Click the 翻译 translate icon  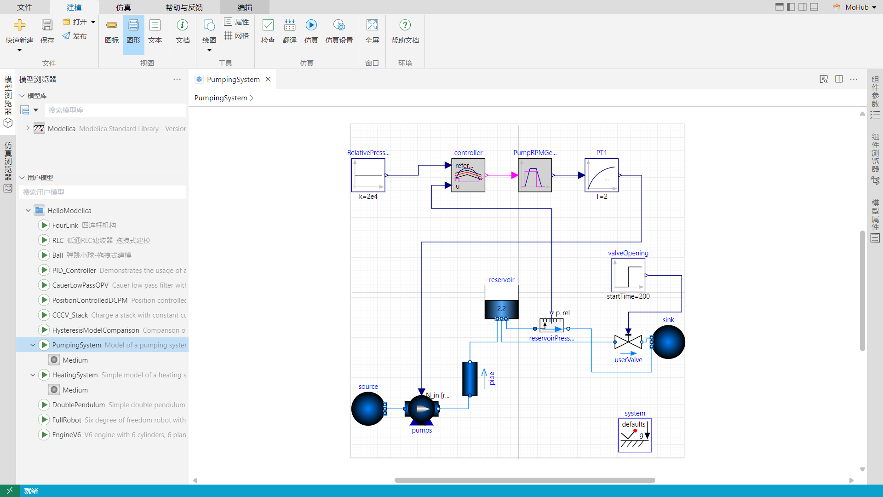(x=290, y=25)
